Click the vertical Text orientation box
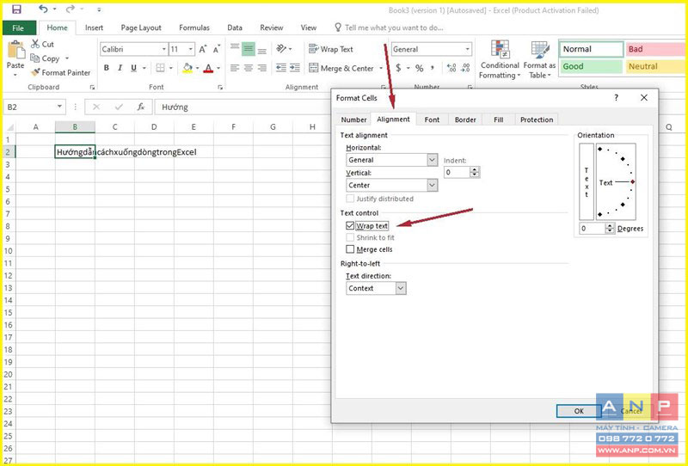 pyautogui.click(x=587, y=181)
